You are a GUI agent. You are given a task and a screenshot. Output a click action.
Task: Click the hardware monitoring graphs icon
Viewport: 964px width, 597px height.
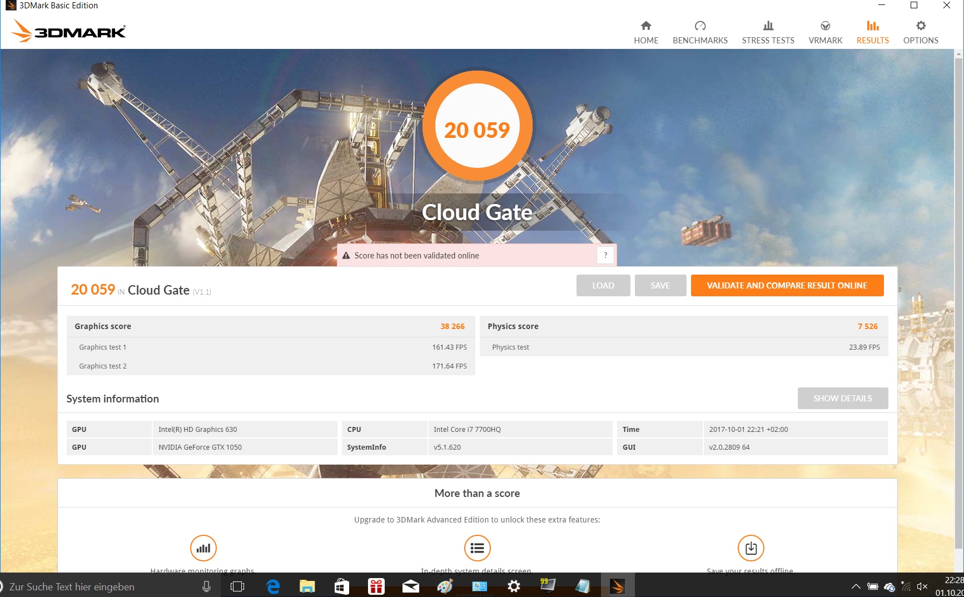pos(203,548)
